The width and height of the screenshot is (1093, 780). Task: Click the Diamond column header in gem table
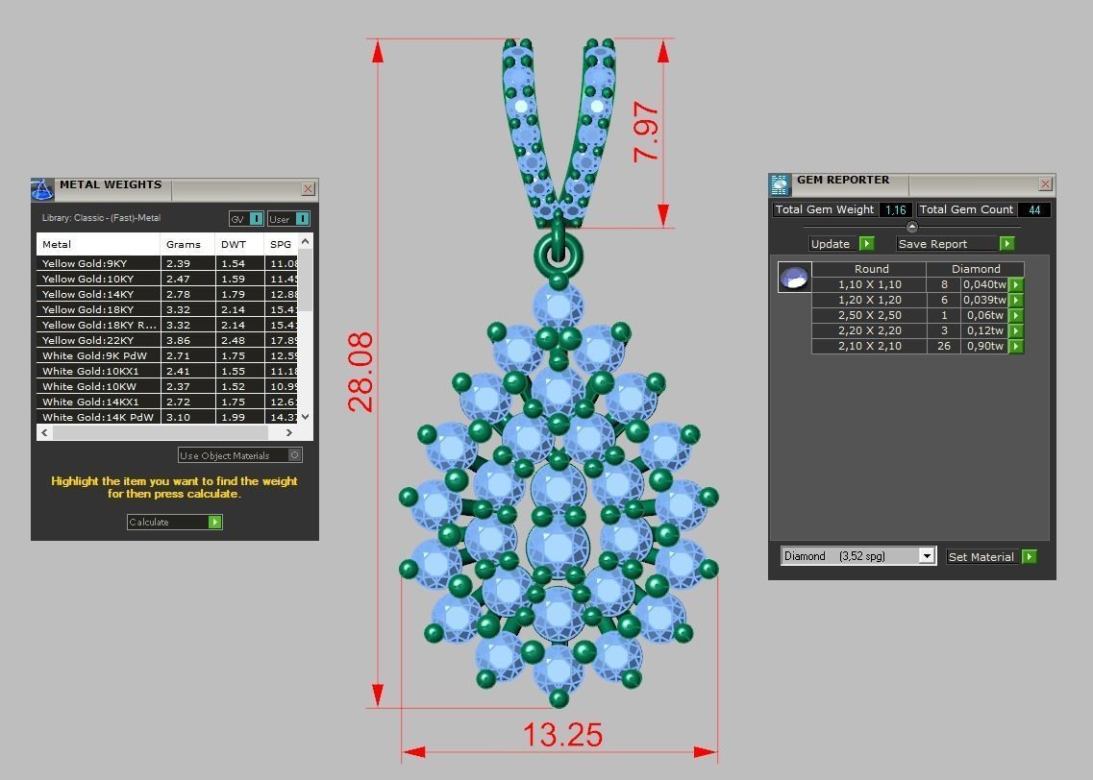tap(975, 269)
